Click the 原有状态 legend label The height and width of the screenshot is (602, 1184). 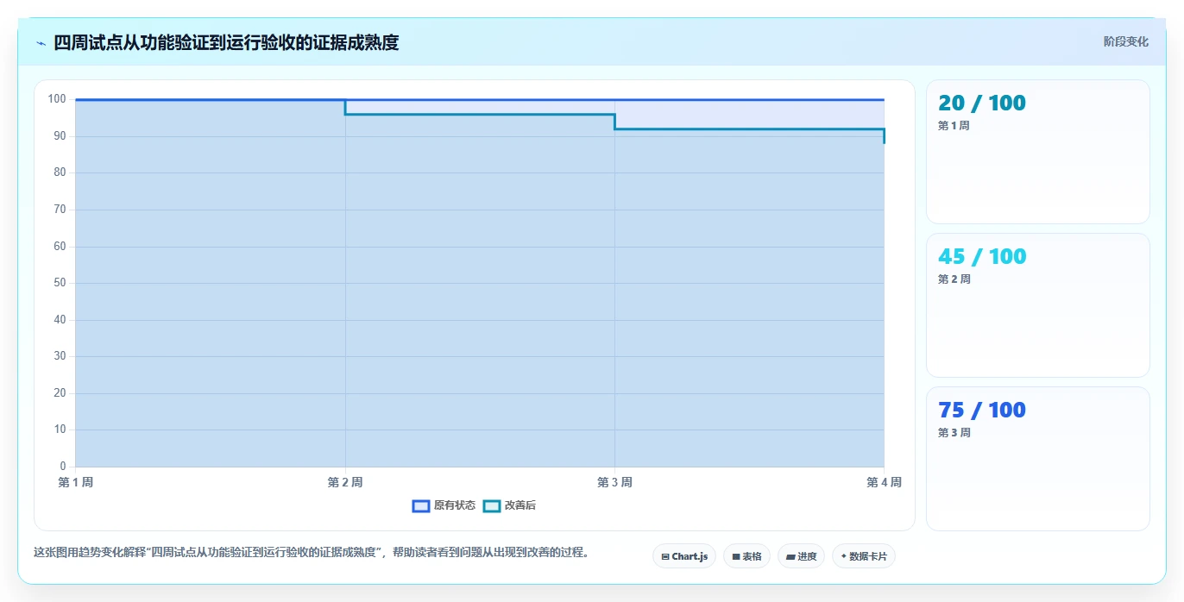(455, 505)
